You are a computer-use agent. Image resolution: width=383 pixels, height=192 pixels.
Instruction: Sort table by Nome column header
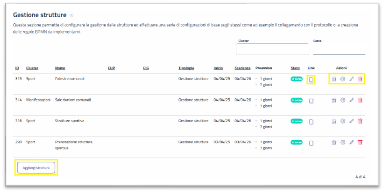point(60,68)
